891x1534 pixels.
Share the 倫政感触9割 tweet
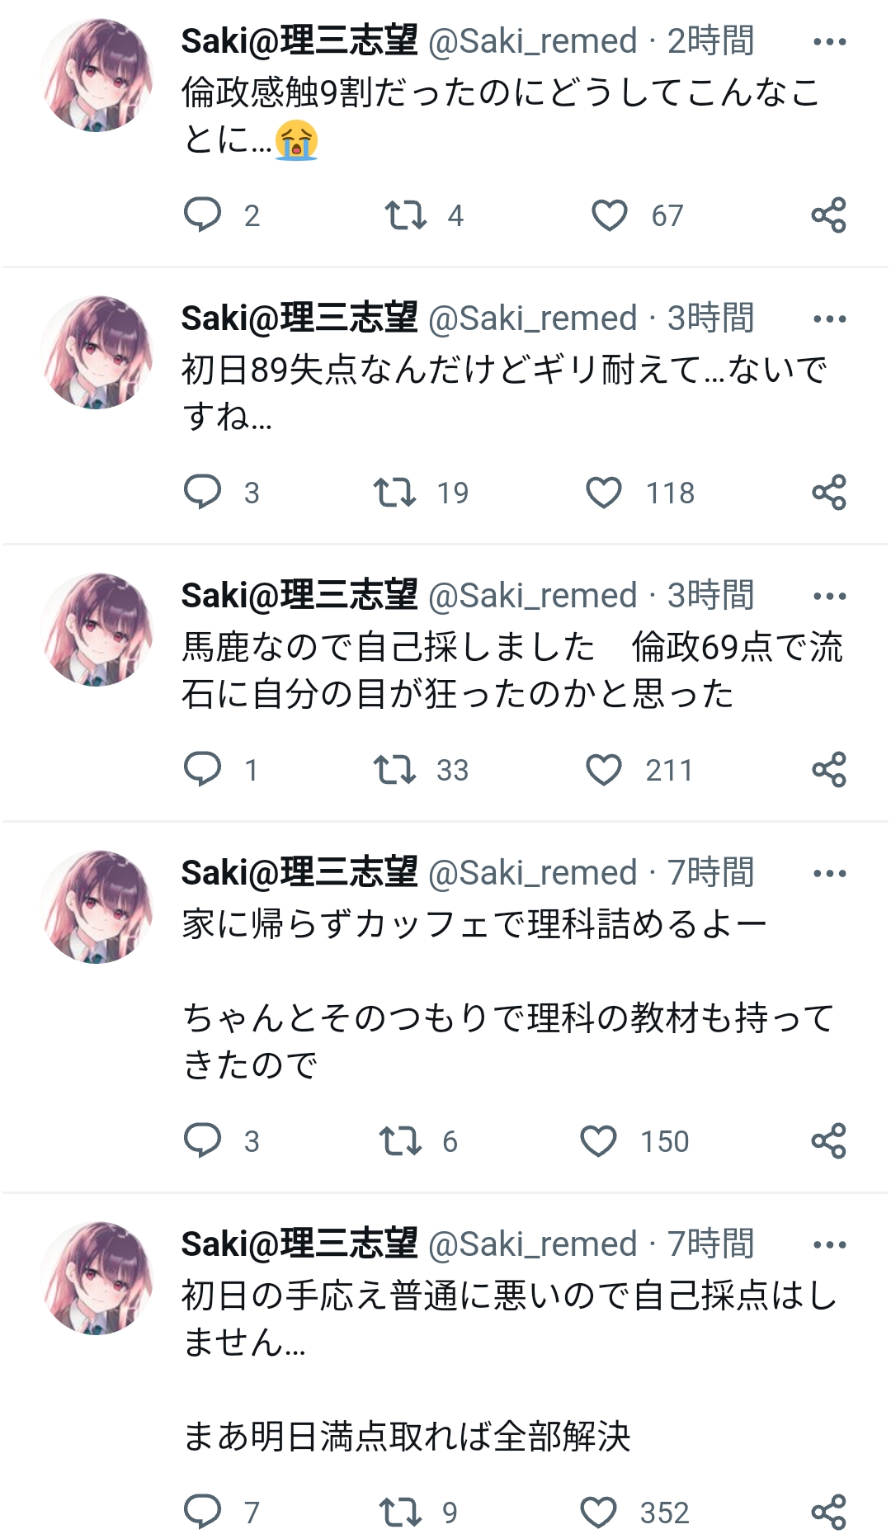point(828,215)
